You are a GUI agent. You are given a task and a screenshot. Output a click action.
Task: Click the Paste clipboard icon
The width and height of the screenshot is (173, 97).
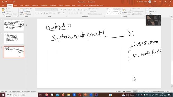tap(3, 10)
